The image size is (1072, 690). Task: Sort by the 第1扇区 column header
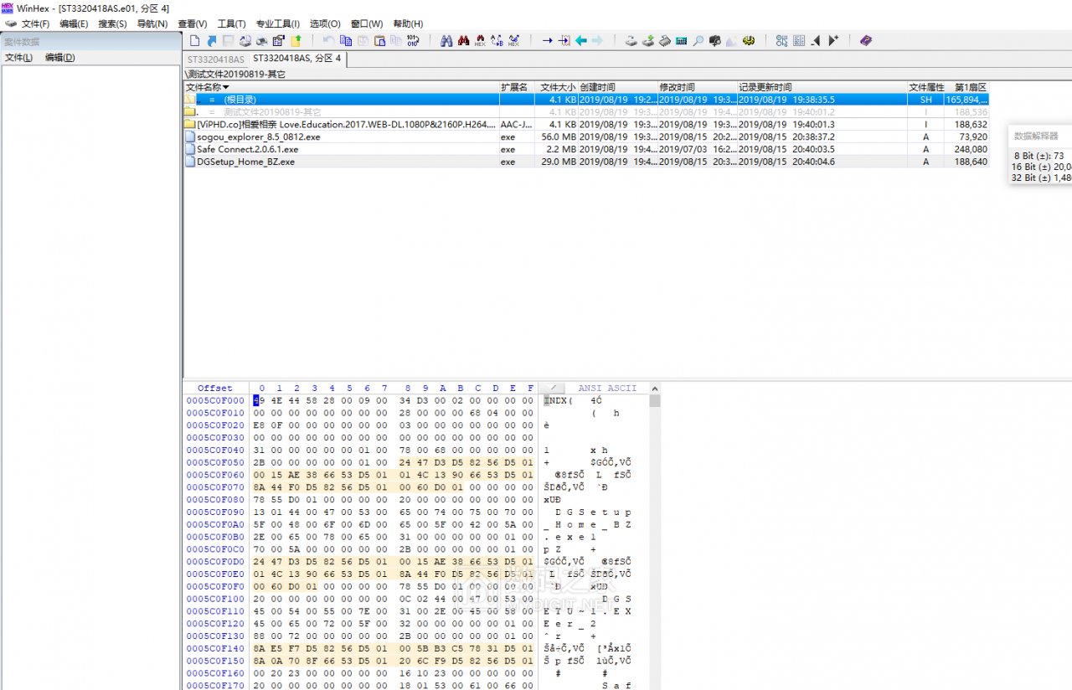[x=967, y=87]
